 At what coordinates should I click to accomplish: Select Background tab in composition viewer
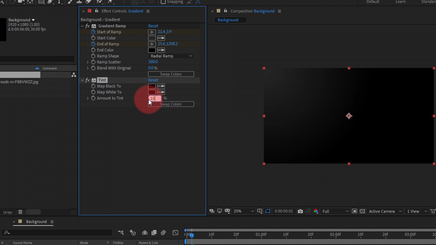pyautogui.click(x=230, y=20)
